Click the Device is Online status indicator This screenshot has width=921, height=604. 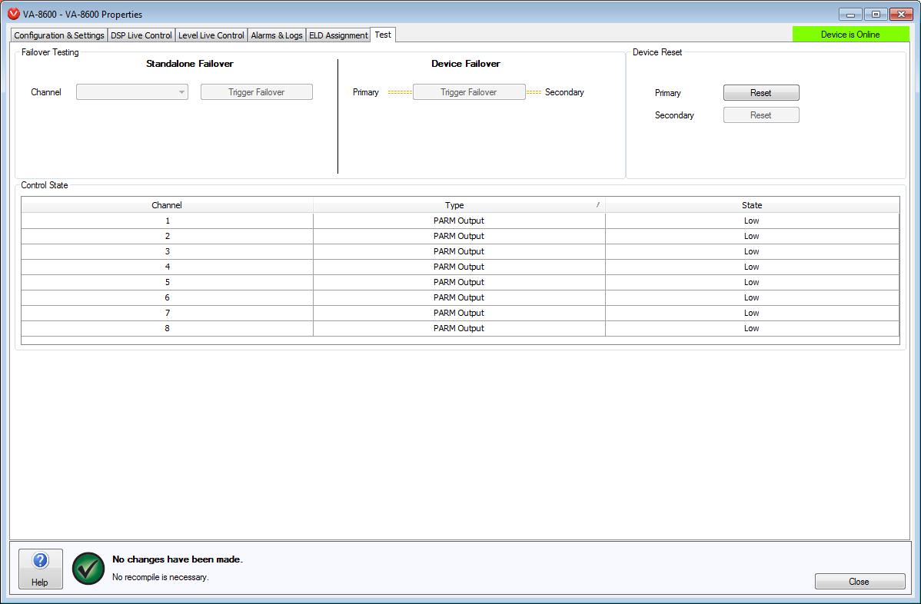click(x=850, y=35)
